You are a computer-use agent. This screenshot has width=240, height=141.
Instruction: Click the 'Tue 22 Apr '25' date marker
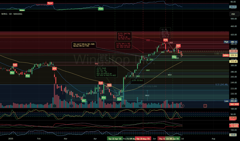[x=115, y=139]
